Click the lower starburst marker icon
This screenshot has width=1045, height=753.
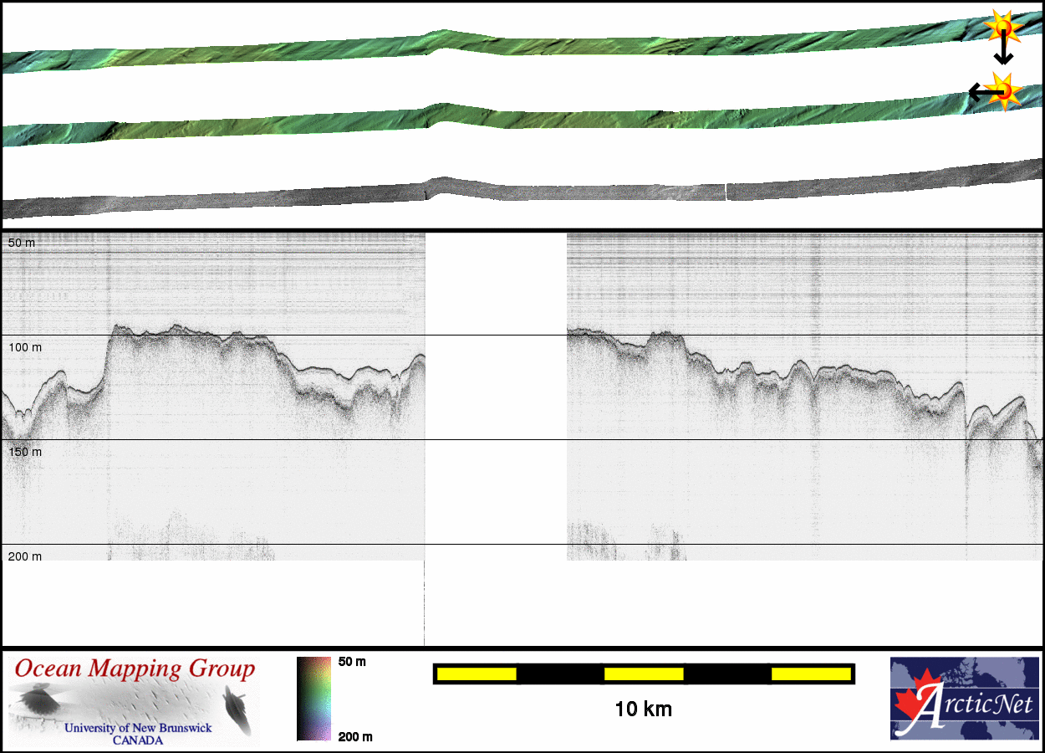click(1003, 90)
